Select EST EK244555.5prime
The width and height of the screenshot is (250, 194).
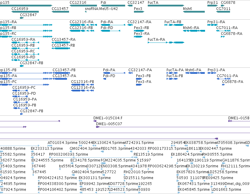(47, 160)
